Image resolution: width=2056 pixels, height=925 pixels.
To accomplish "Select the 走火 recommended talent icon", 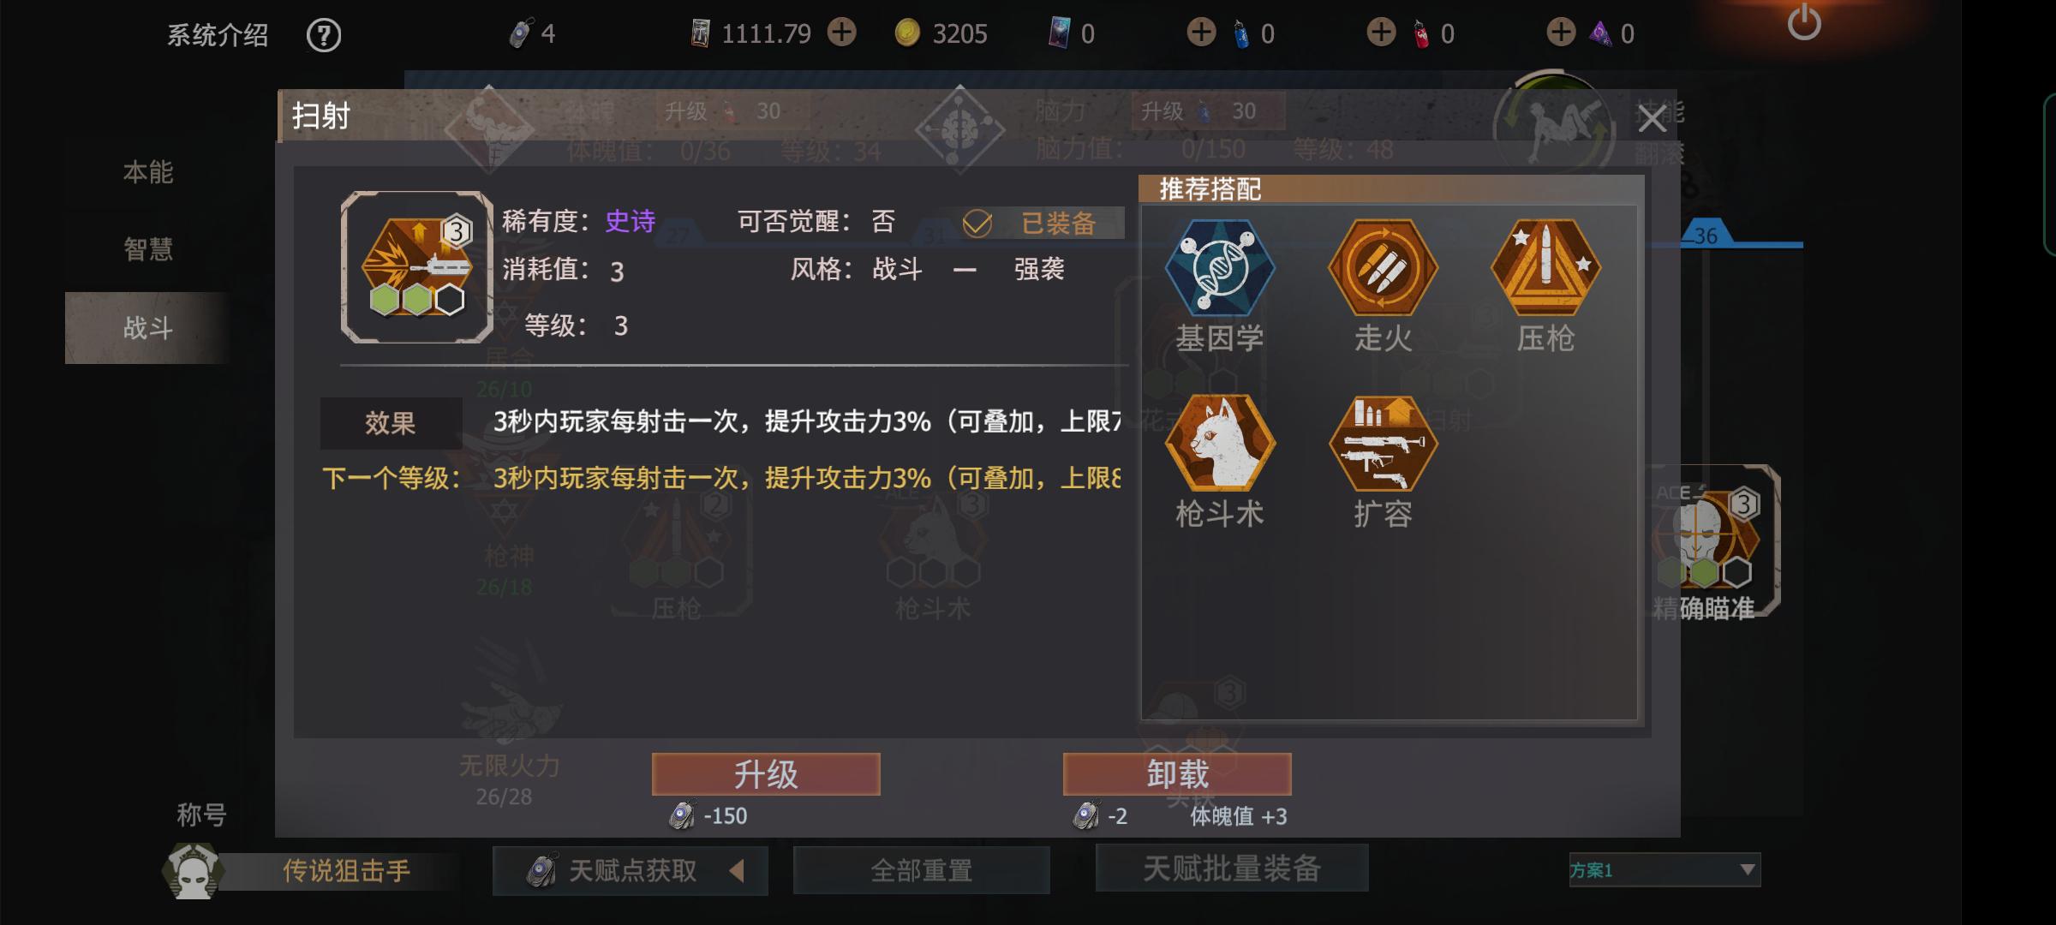I will point(1382,267).
